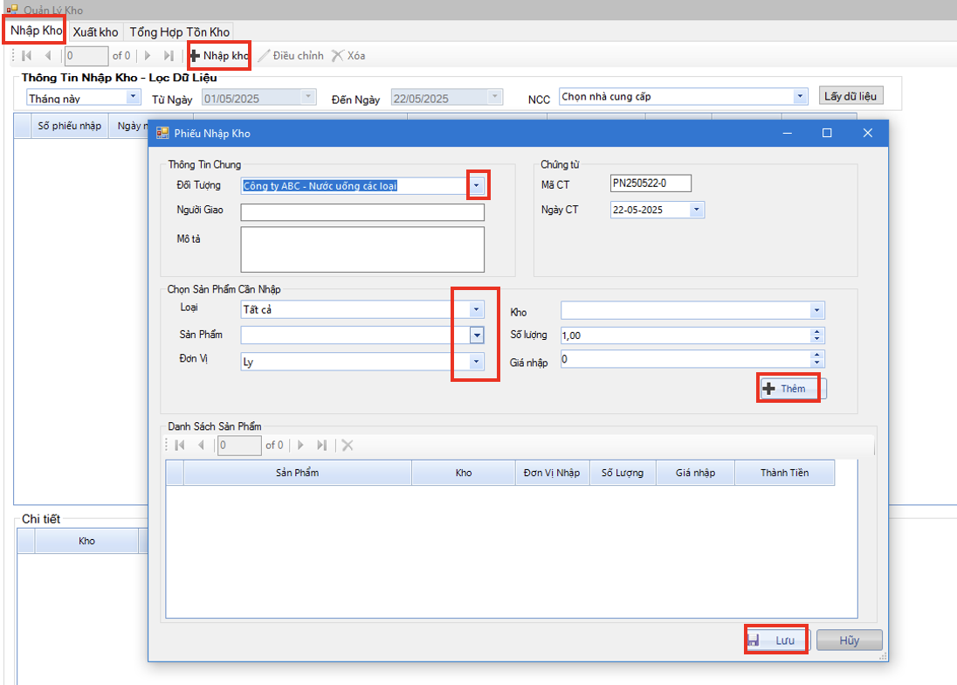Click the Thành Tiền column header
Image resolution: width=957 pixels, height=685 pixels.
[784, 473]
